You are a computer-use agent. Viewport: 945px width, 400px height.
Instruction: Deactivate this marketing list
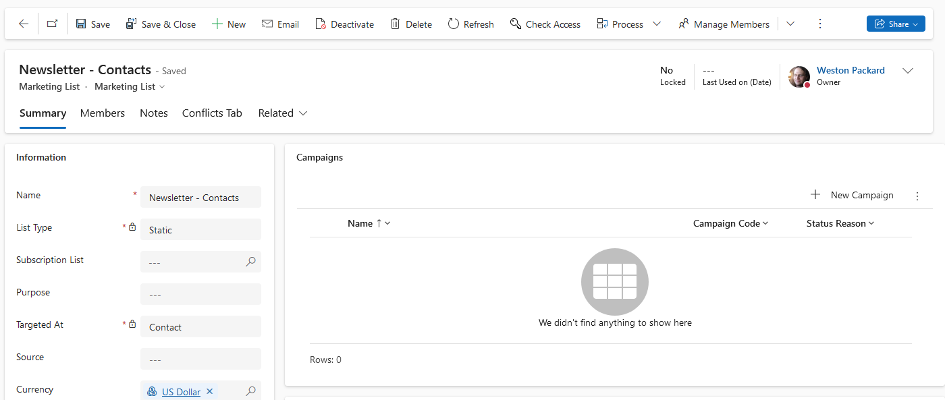pyautogui.click(x=344, y=24)
